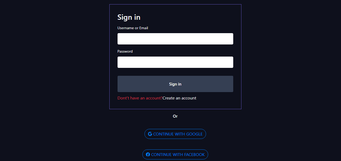This screenshot has height=161, width=341.
Task: Click the Facebook circular logo icon
Action: click(148, 154)
